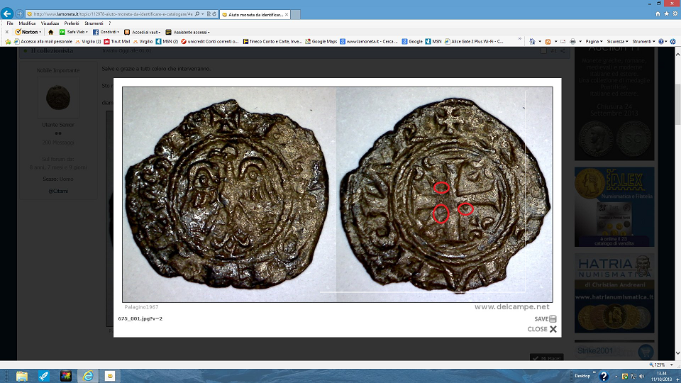
Task: Open the Pagina dropdown
Action: point(594,42)
